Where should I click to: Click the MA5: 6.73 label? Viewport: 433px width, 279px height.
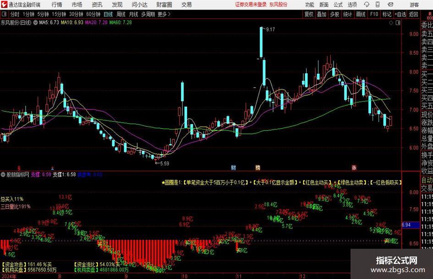click(x=49, y=22)
